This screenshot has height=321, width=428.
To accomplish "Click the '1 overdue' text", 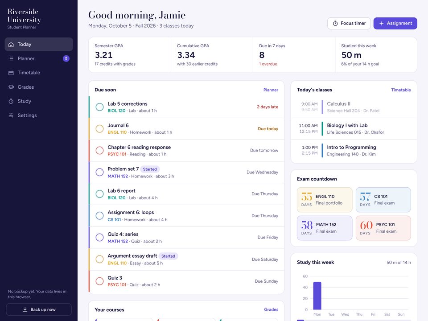I will [268, 64].
